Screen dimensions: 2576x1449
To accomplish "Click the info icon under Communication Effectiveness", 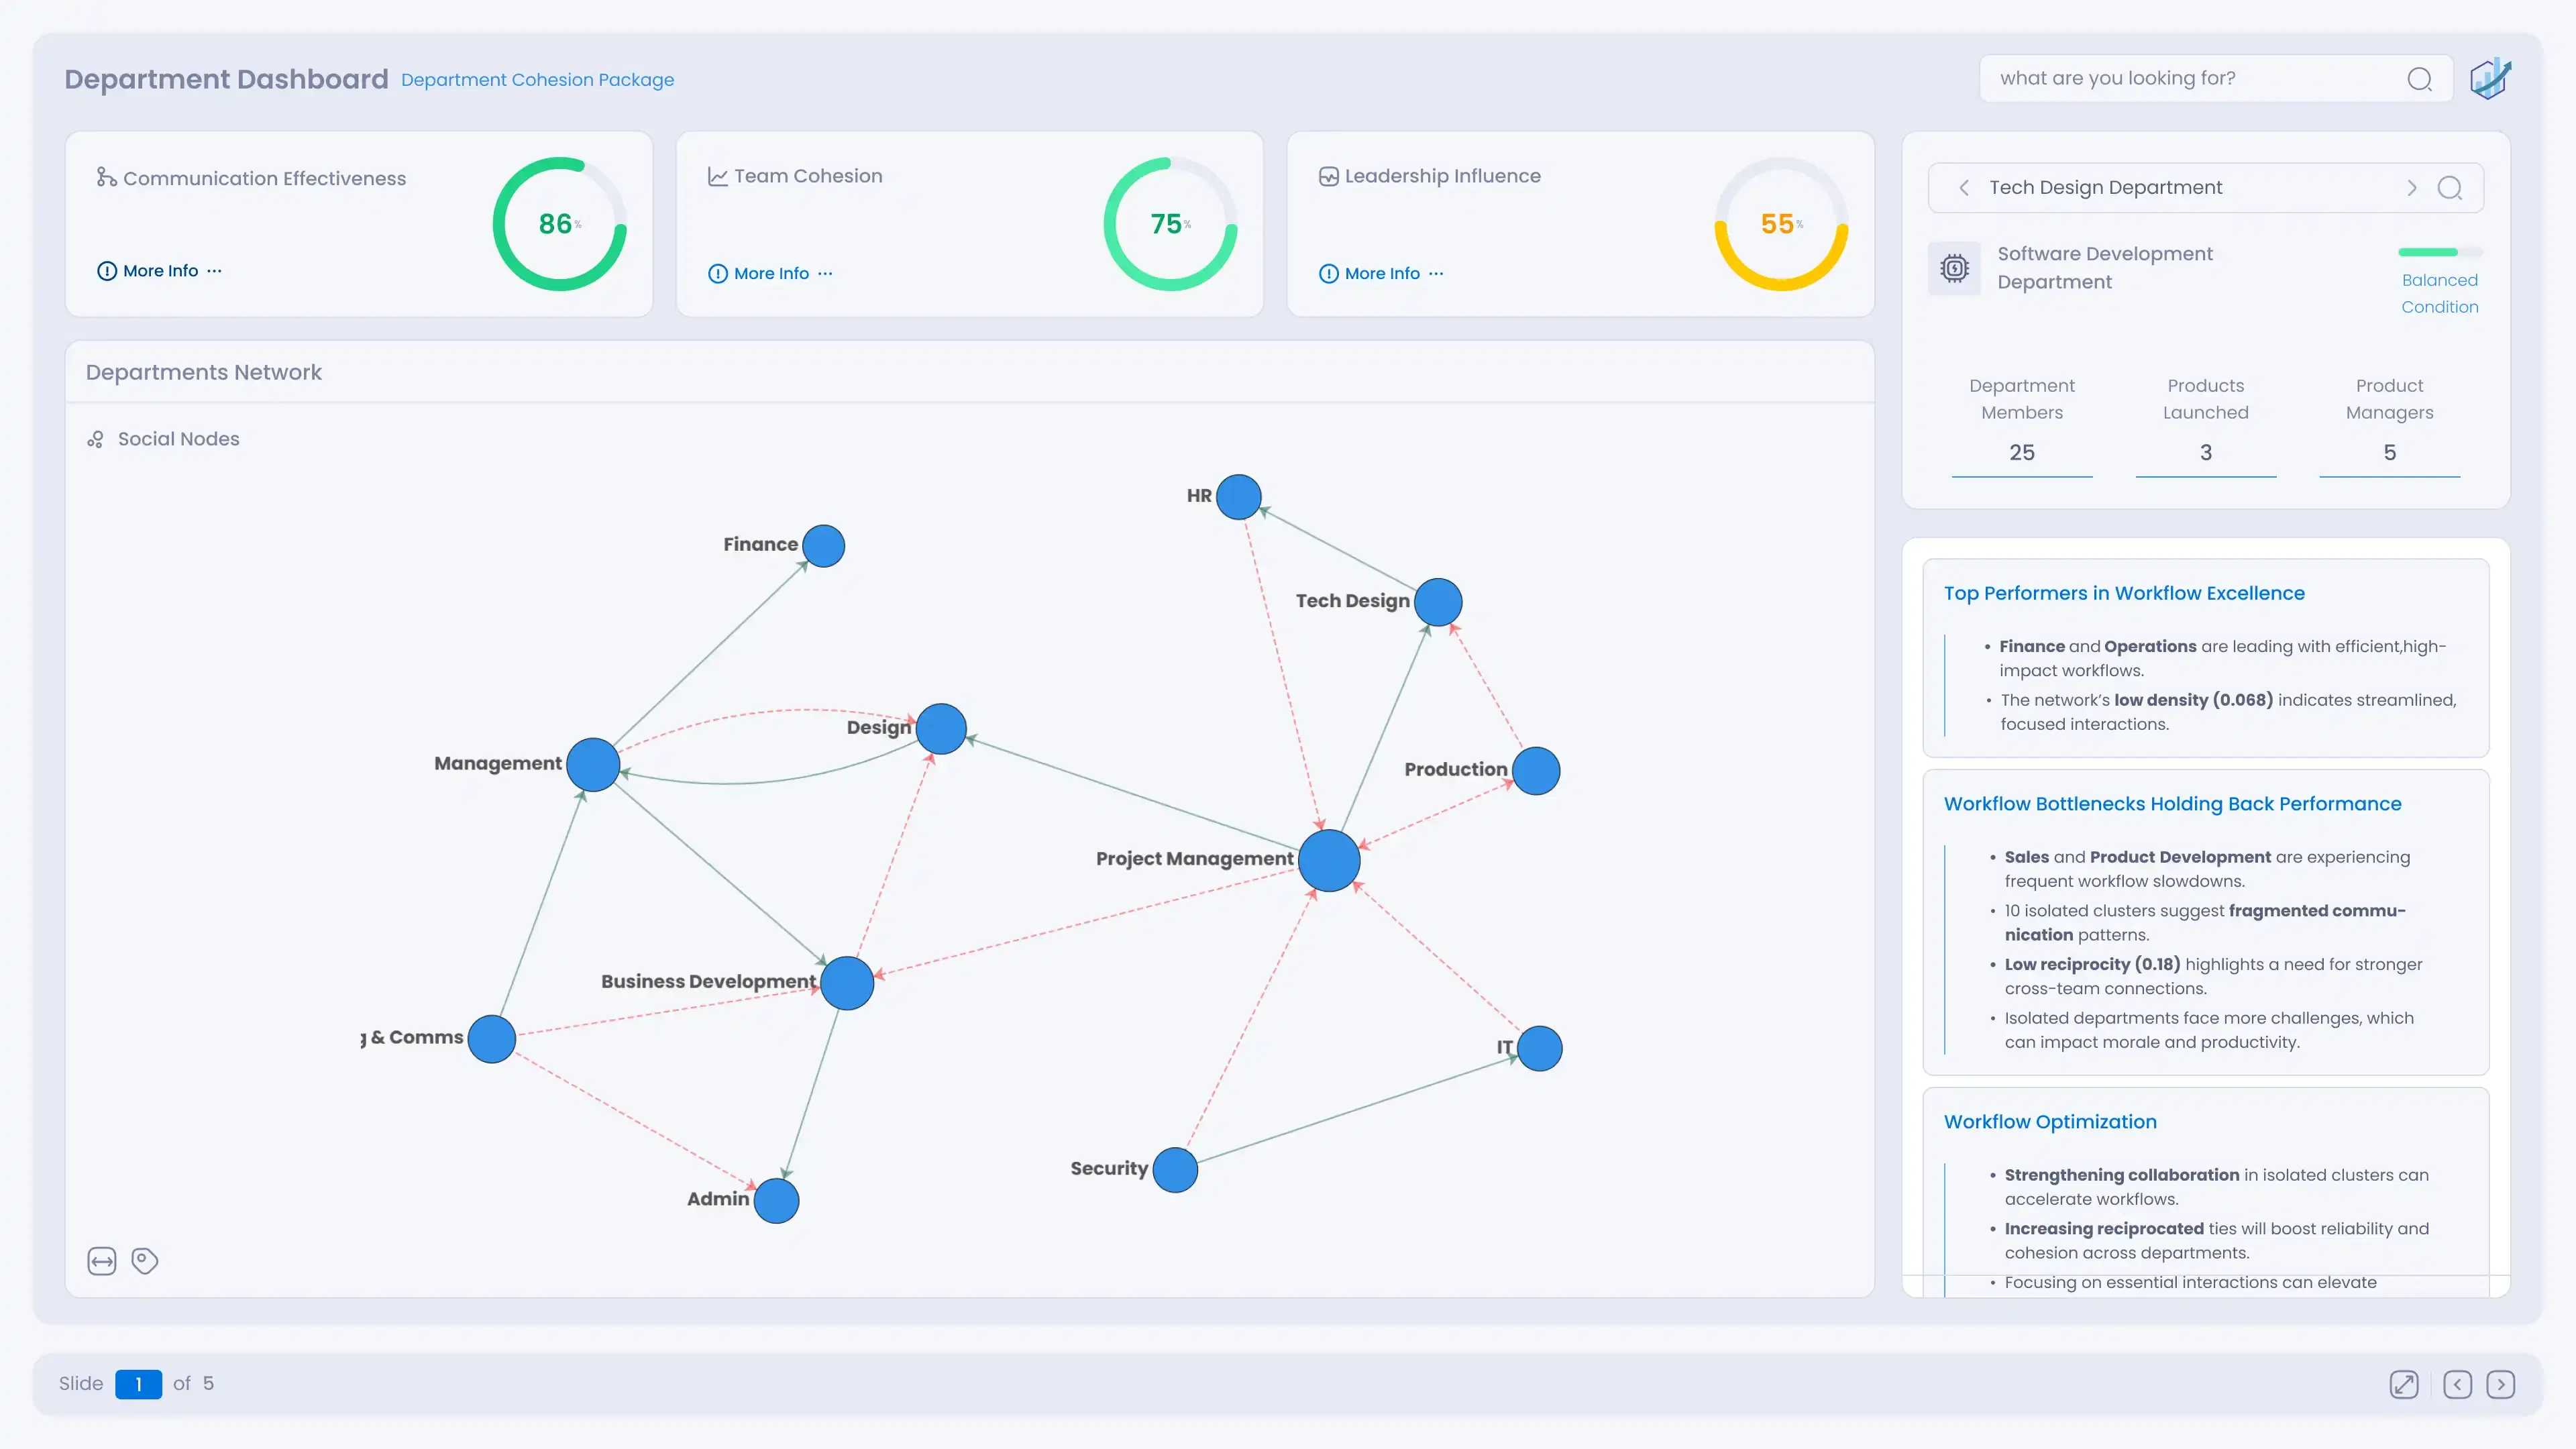I will click(x=107, y=271).
